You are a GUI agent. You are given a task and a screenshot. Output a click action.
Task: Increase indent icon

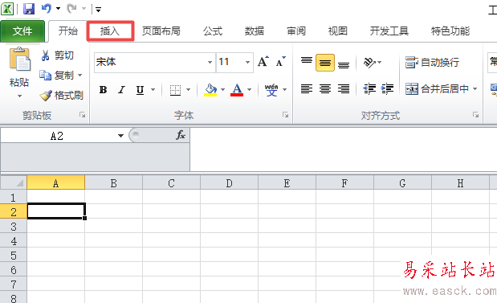click(x=387, y=89)
